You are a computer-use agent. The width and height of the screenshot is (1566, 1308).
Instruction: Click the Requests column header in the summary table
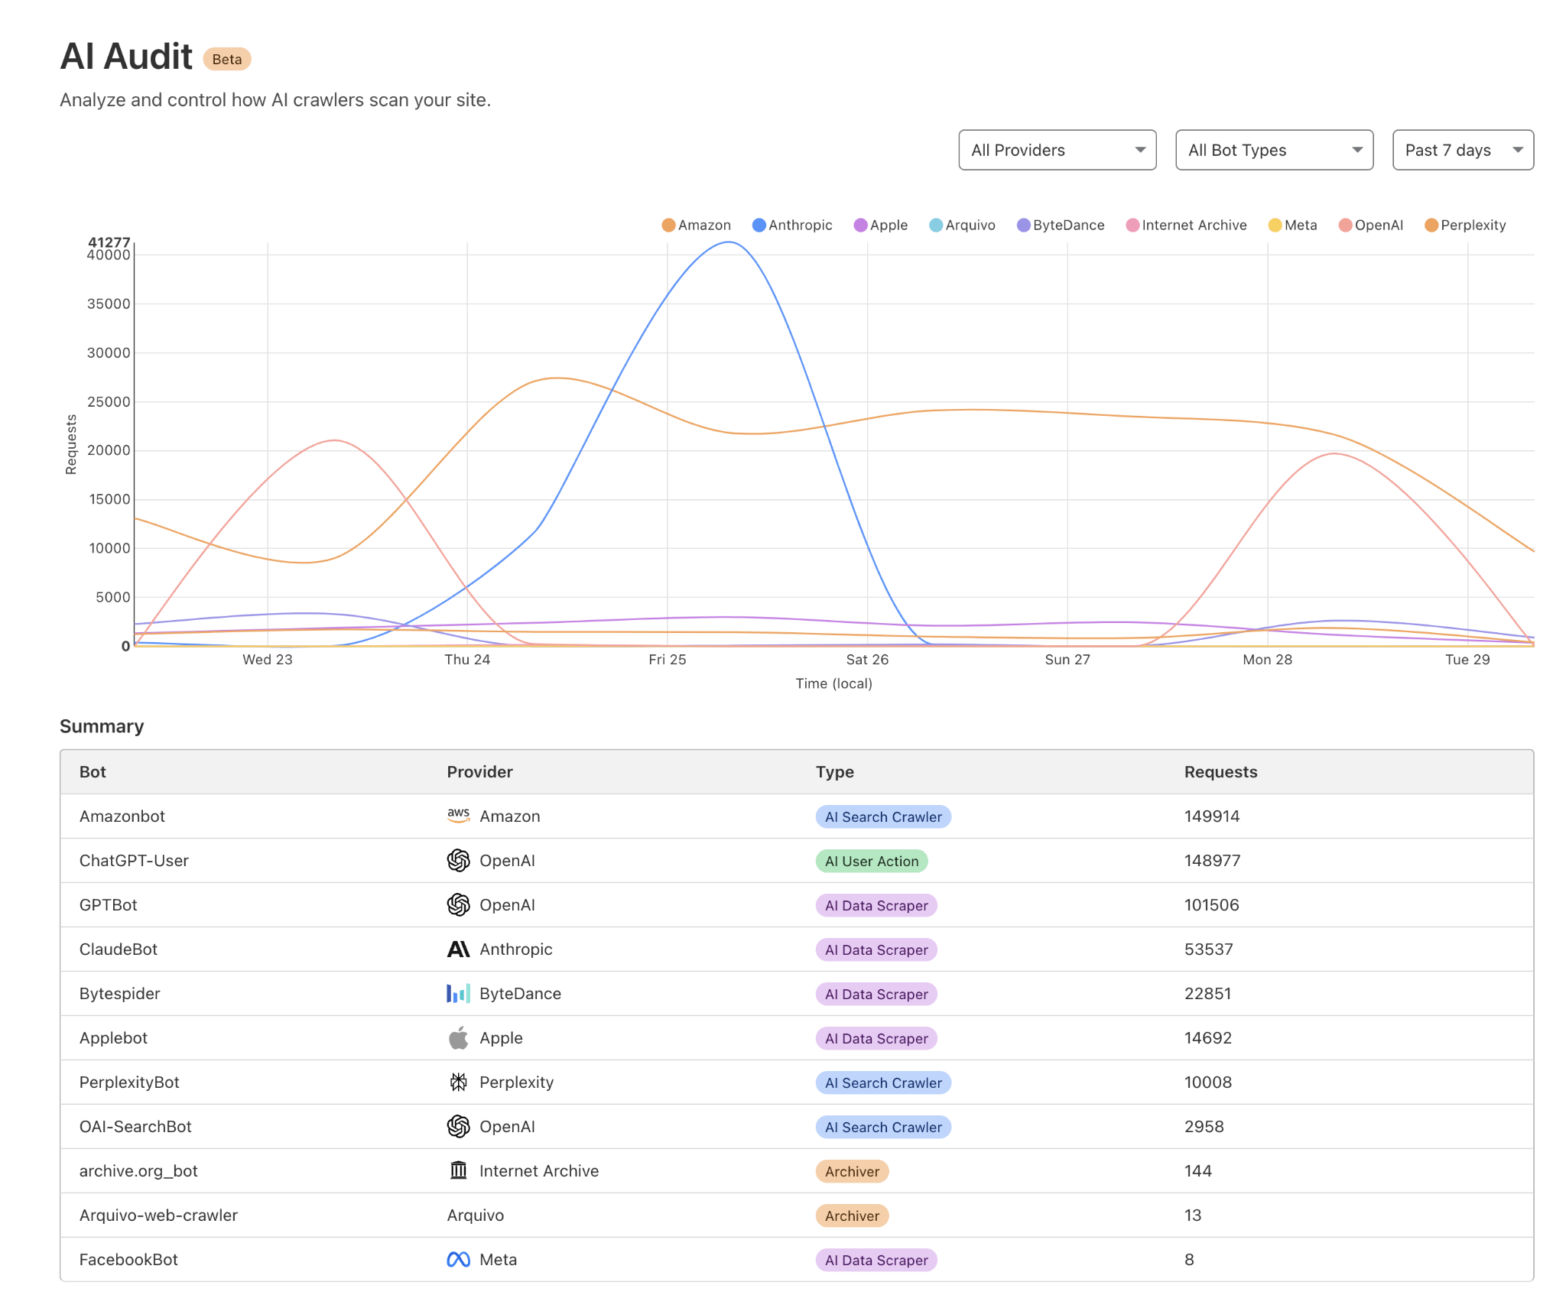pos(1220,771)
